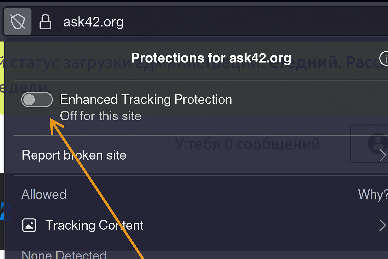Click the yellow banner strip at left edge

pos(2,76)
